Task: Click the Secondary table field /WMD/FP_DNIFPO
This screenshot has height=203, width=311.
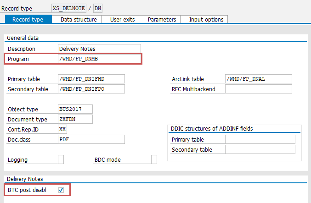Action: click(x=91, y=89)
